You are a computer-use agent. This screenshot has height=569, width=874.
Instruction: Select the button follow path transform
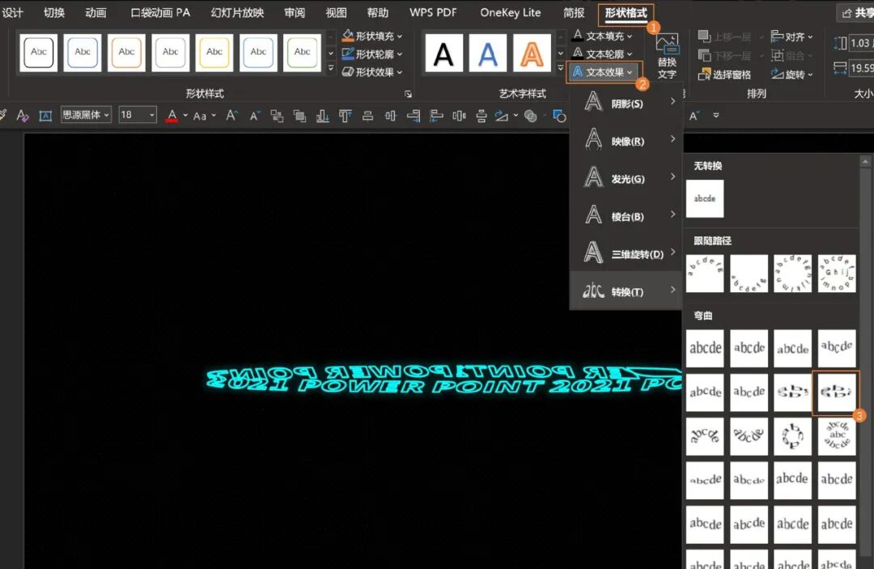tap(837, 274)
